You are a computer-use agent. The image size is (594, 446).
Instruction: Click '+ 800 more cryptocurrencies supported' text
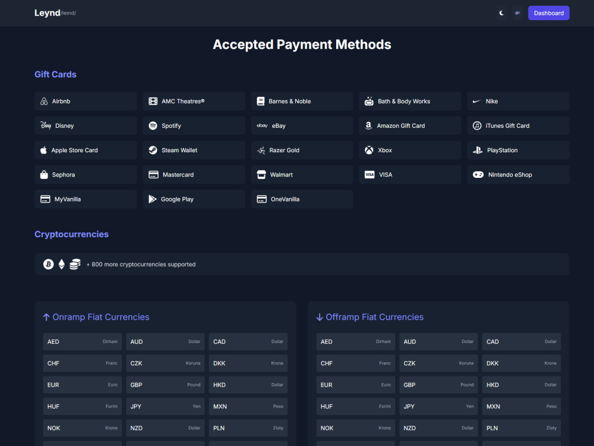point(141,265)
